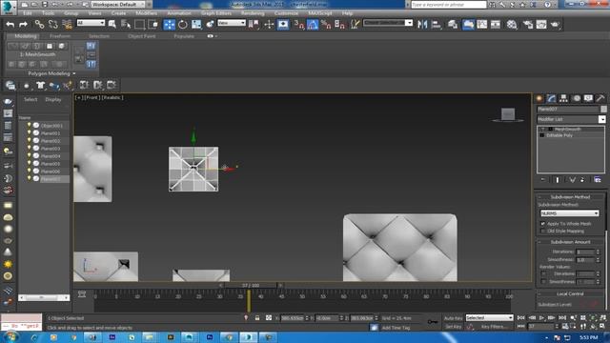
Task: Open the Rendered Frame Window icon
Action: [541, 24]
